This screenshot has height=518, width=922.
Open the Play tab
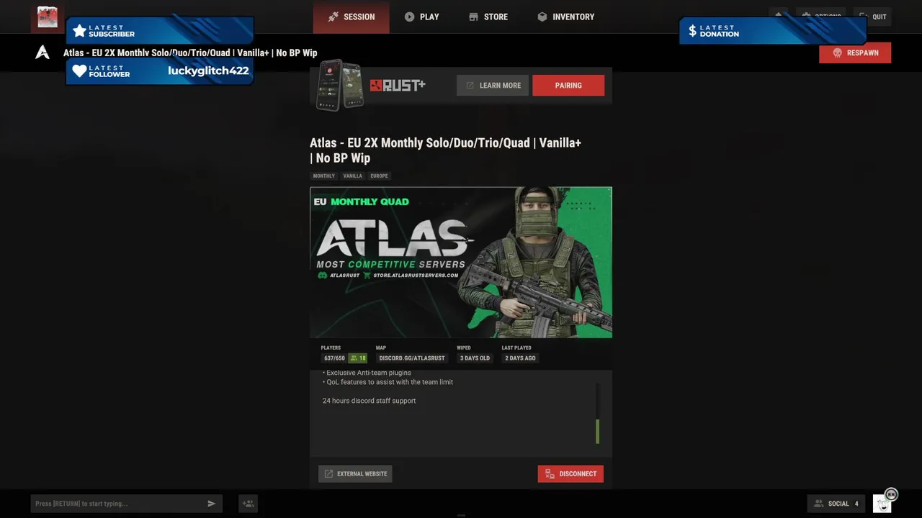(x=421, y=17)
